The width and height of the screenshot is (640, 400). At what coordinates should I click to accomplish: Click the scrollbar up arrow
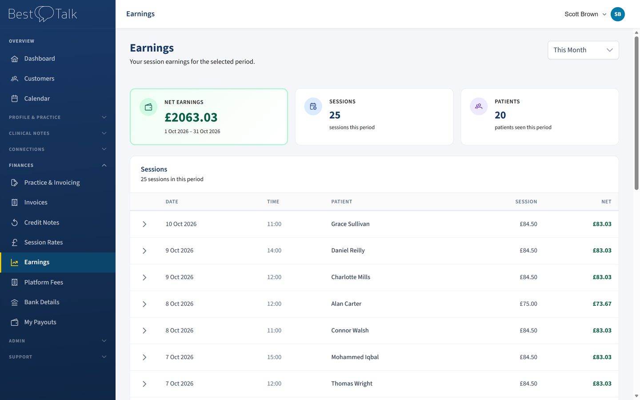pos(636,32)
